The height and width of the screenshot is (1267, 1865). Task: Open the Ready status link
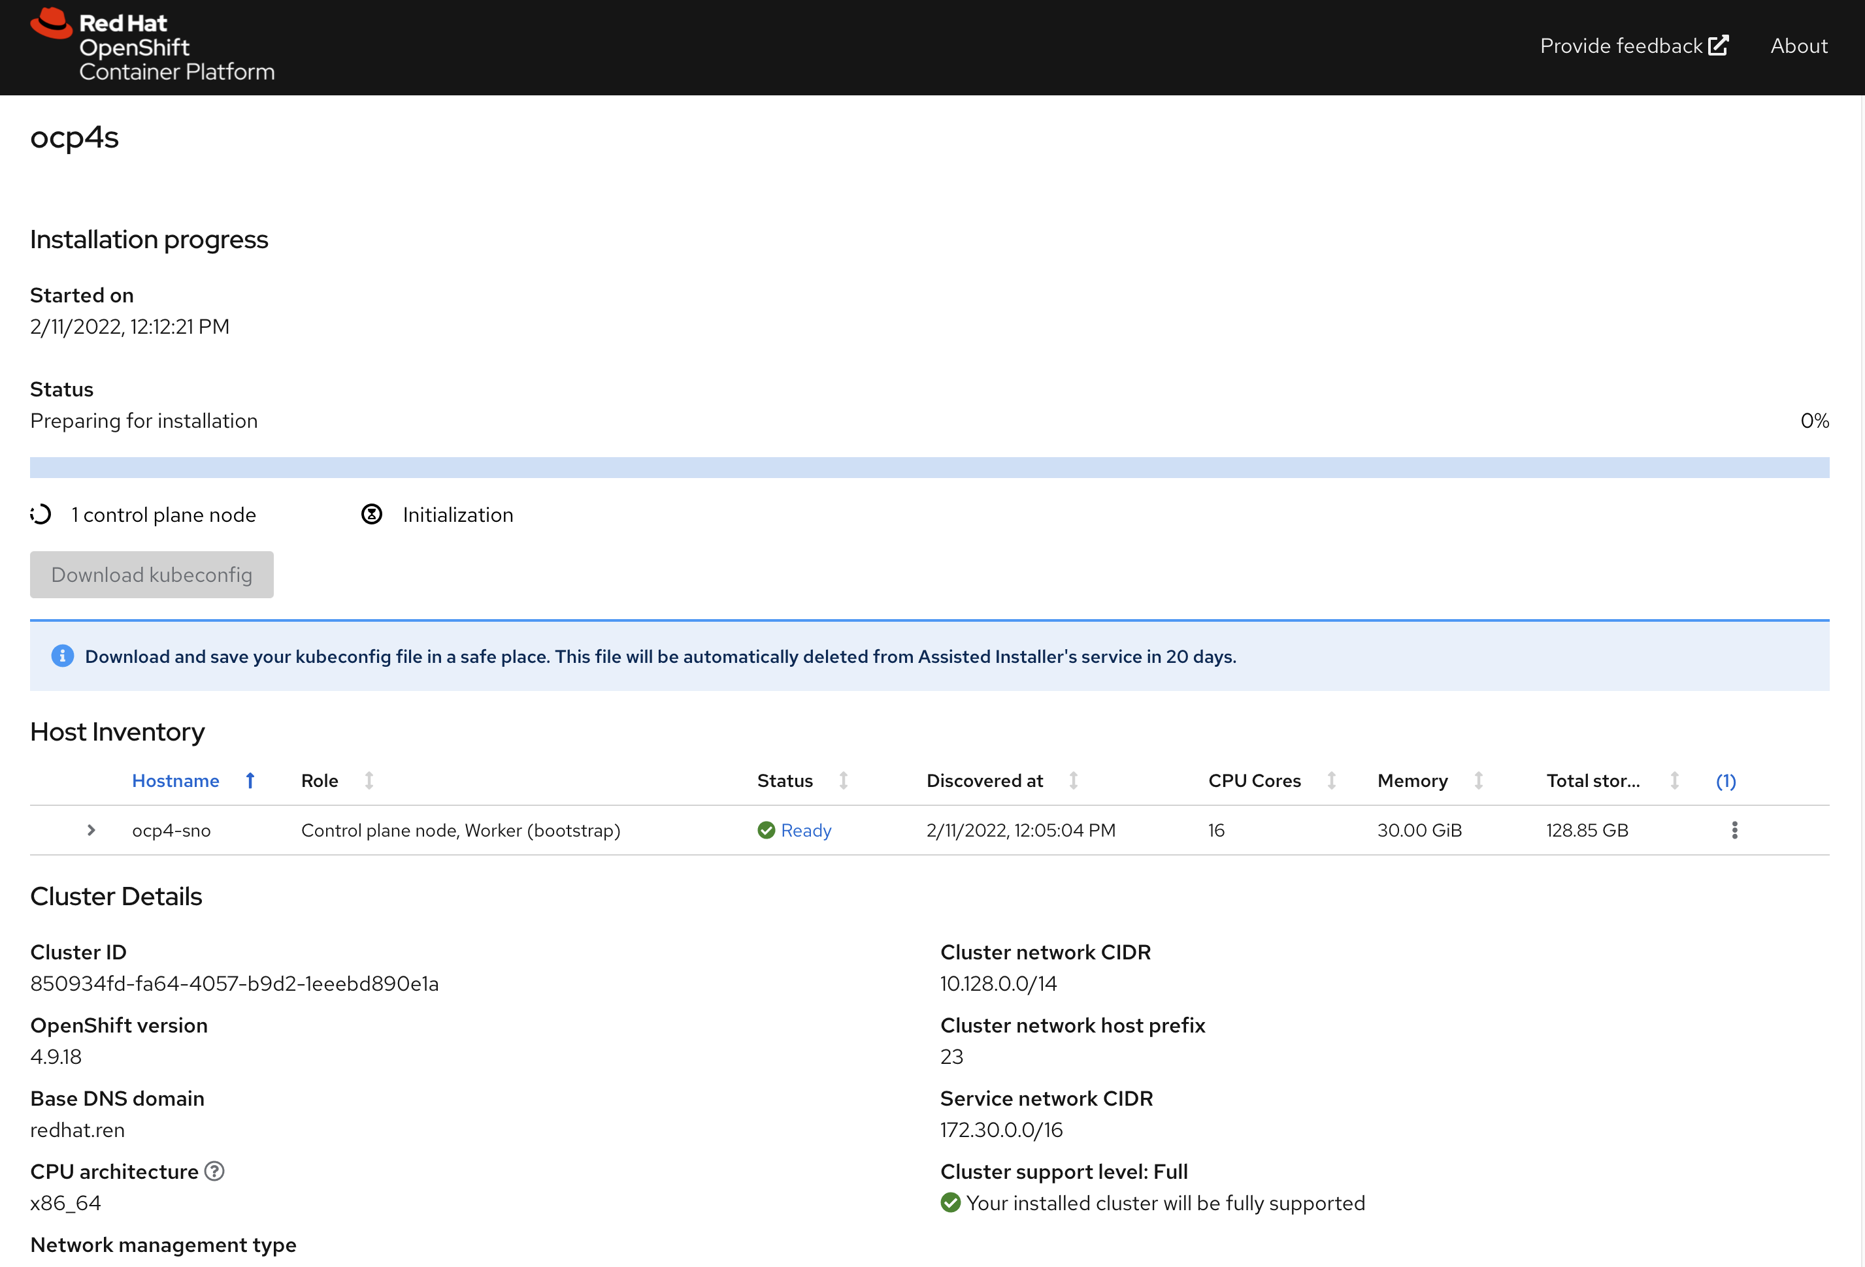click(x=806, y=830)
